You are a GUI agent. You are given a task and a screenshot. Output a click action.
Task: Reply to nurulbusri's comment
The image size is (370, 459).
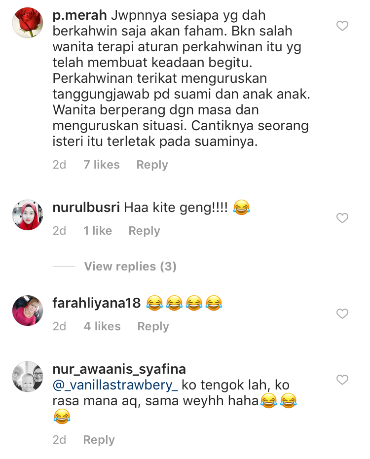click(x=144, y=231)
